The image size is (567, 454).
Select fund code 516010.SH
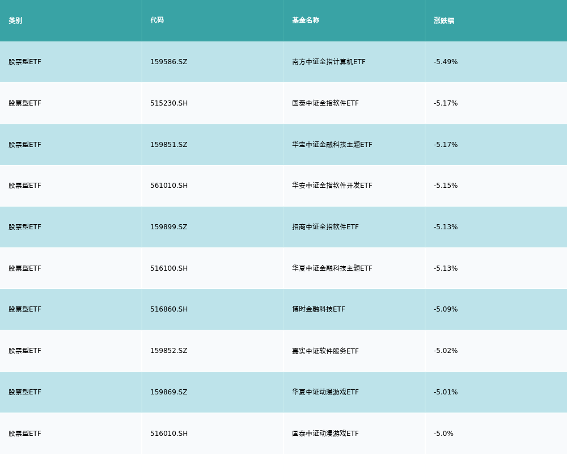click(168, 434)
